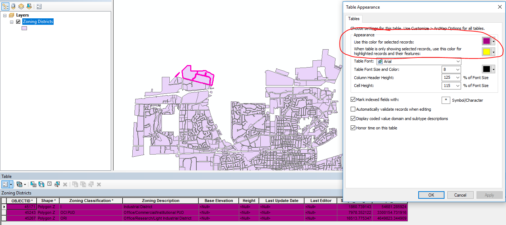506x225 pixels.
Task: Click the Zoning Districts table tab title
Action: pyautogui.click(x=16, y=193)
